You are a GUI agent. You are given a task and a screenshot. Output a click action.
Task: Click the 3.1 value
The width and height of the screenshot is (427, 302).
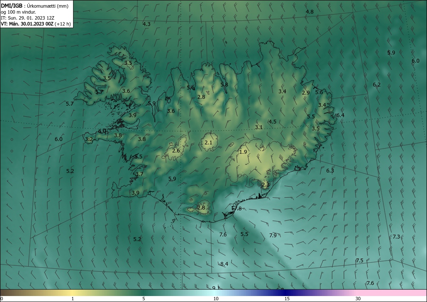259,127
